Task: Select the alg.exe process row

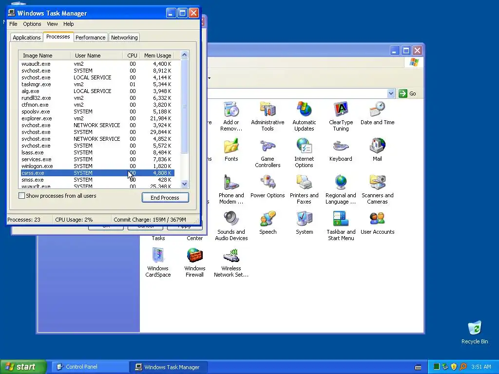Action: [x=97, y=91]
